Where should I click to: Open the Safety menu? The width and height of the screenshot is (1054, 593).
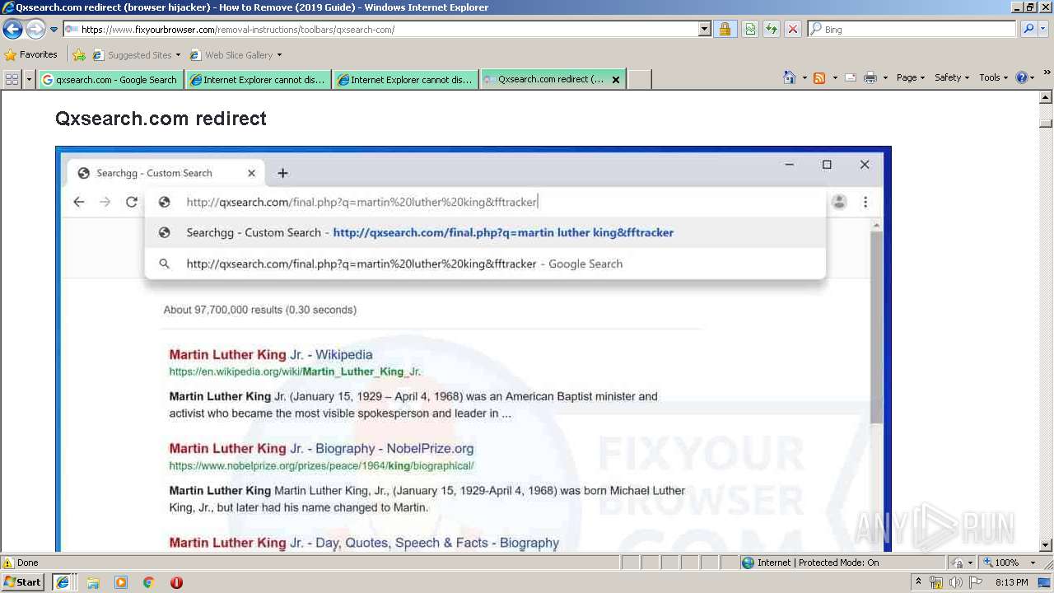[953, 77]
